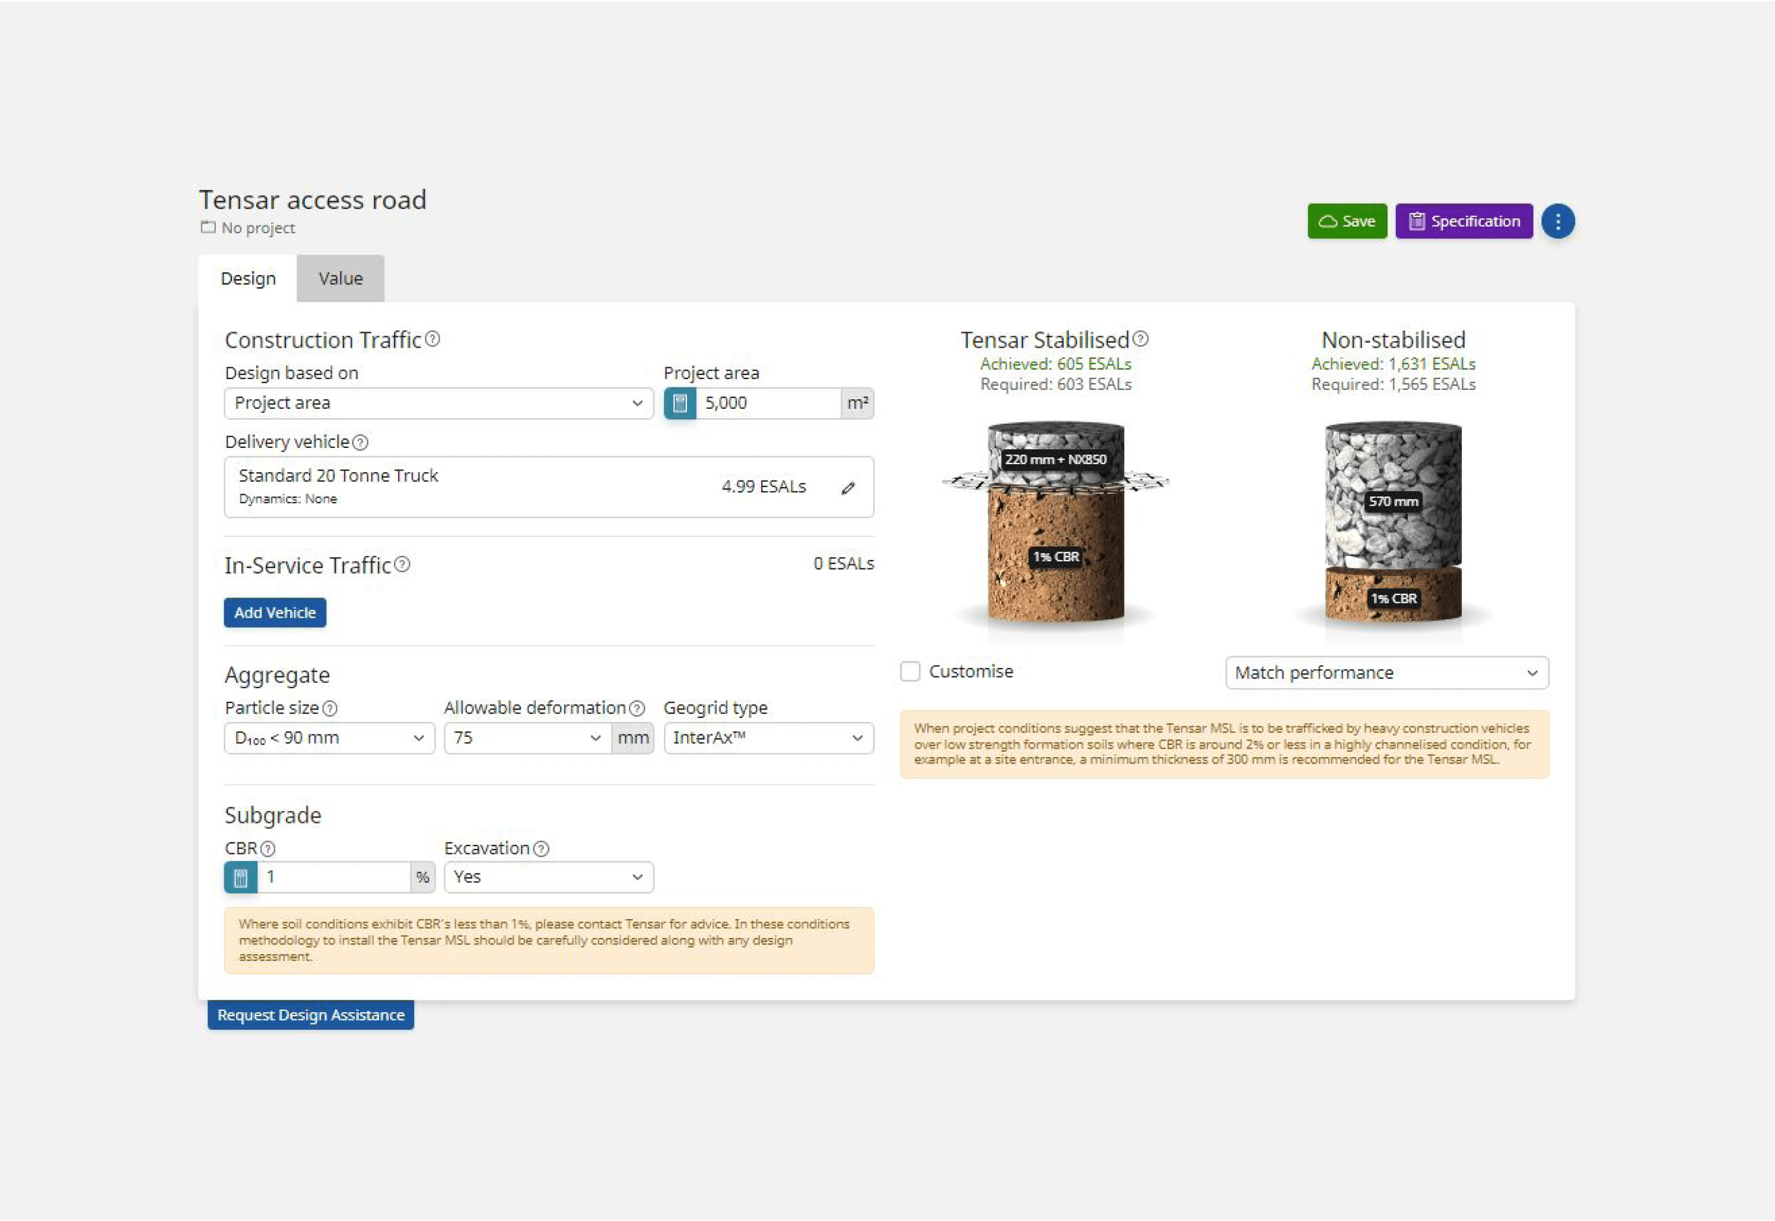Open the Geogrid type InterAx dropdown
The width and height of the screenshot is (1775, 1221).
tap(768, 738)
